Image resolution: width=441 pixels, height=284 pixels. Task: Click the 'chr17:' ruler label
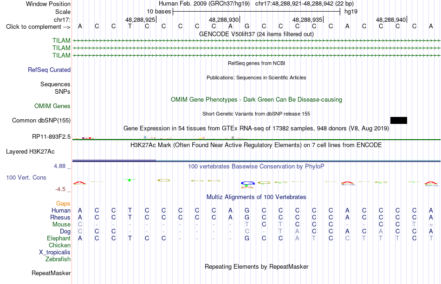62,19
